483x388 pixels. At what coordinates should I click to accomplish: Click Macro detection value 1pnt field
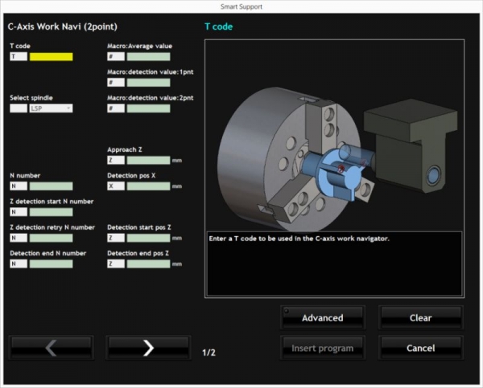click(x=148, y=82)
